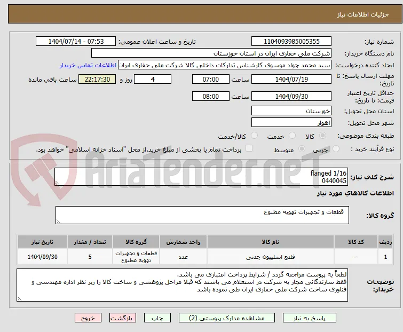
Task: Click the قطعات و تجهیزات تهویه مطبوع table cell
Action: pyautogui.click(x=136, y=257)
